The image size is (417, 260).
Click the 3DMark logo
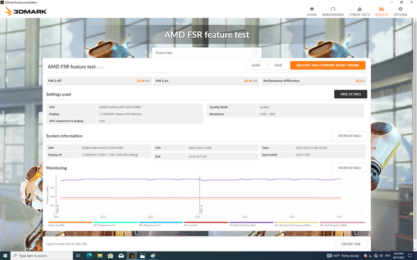[23, 12]
